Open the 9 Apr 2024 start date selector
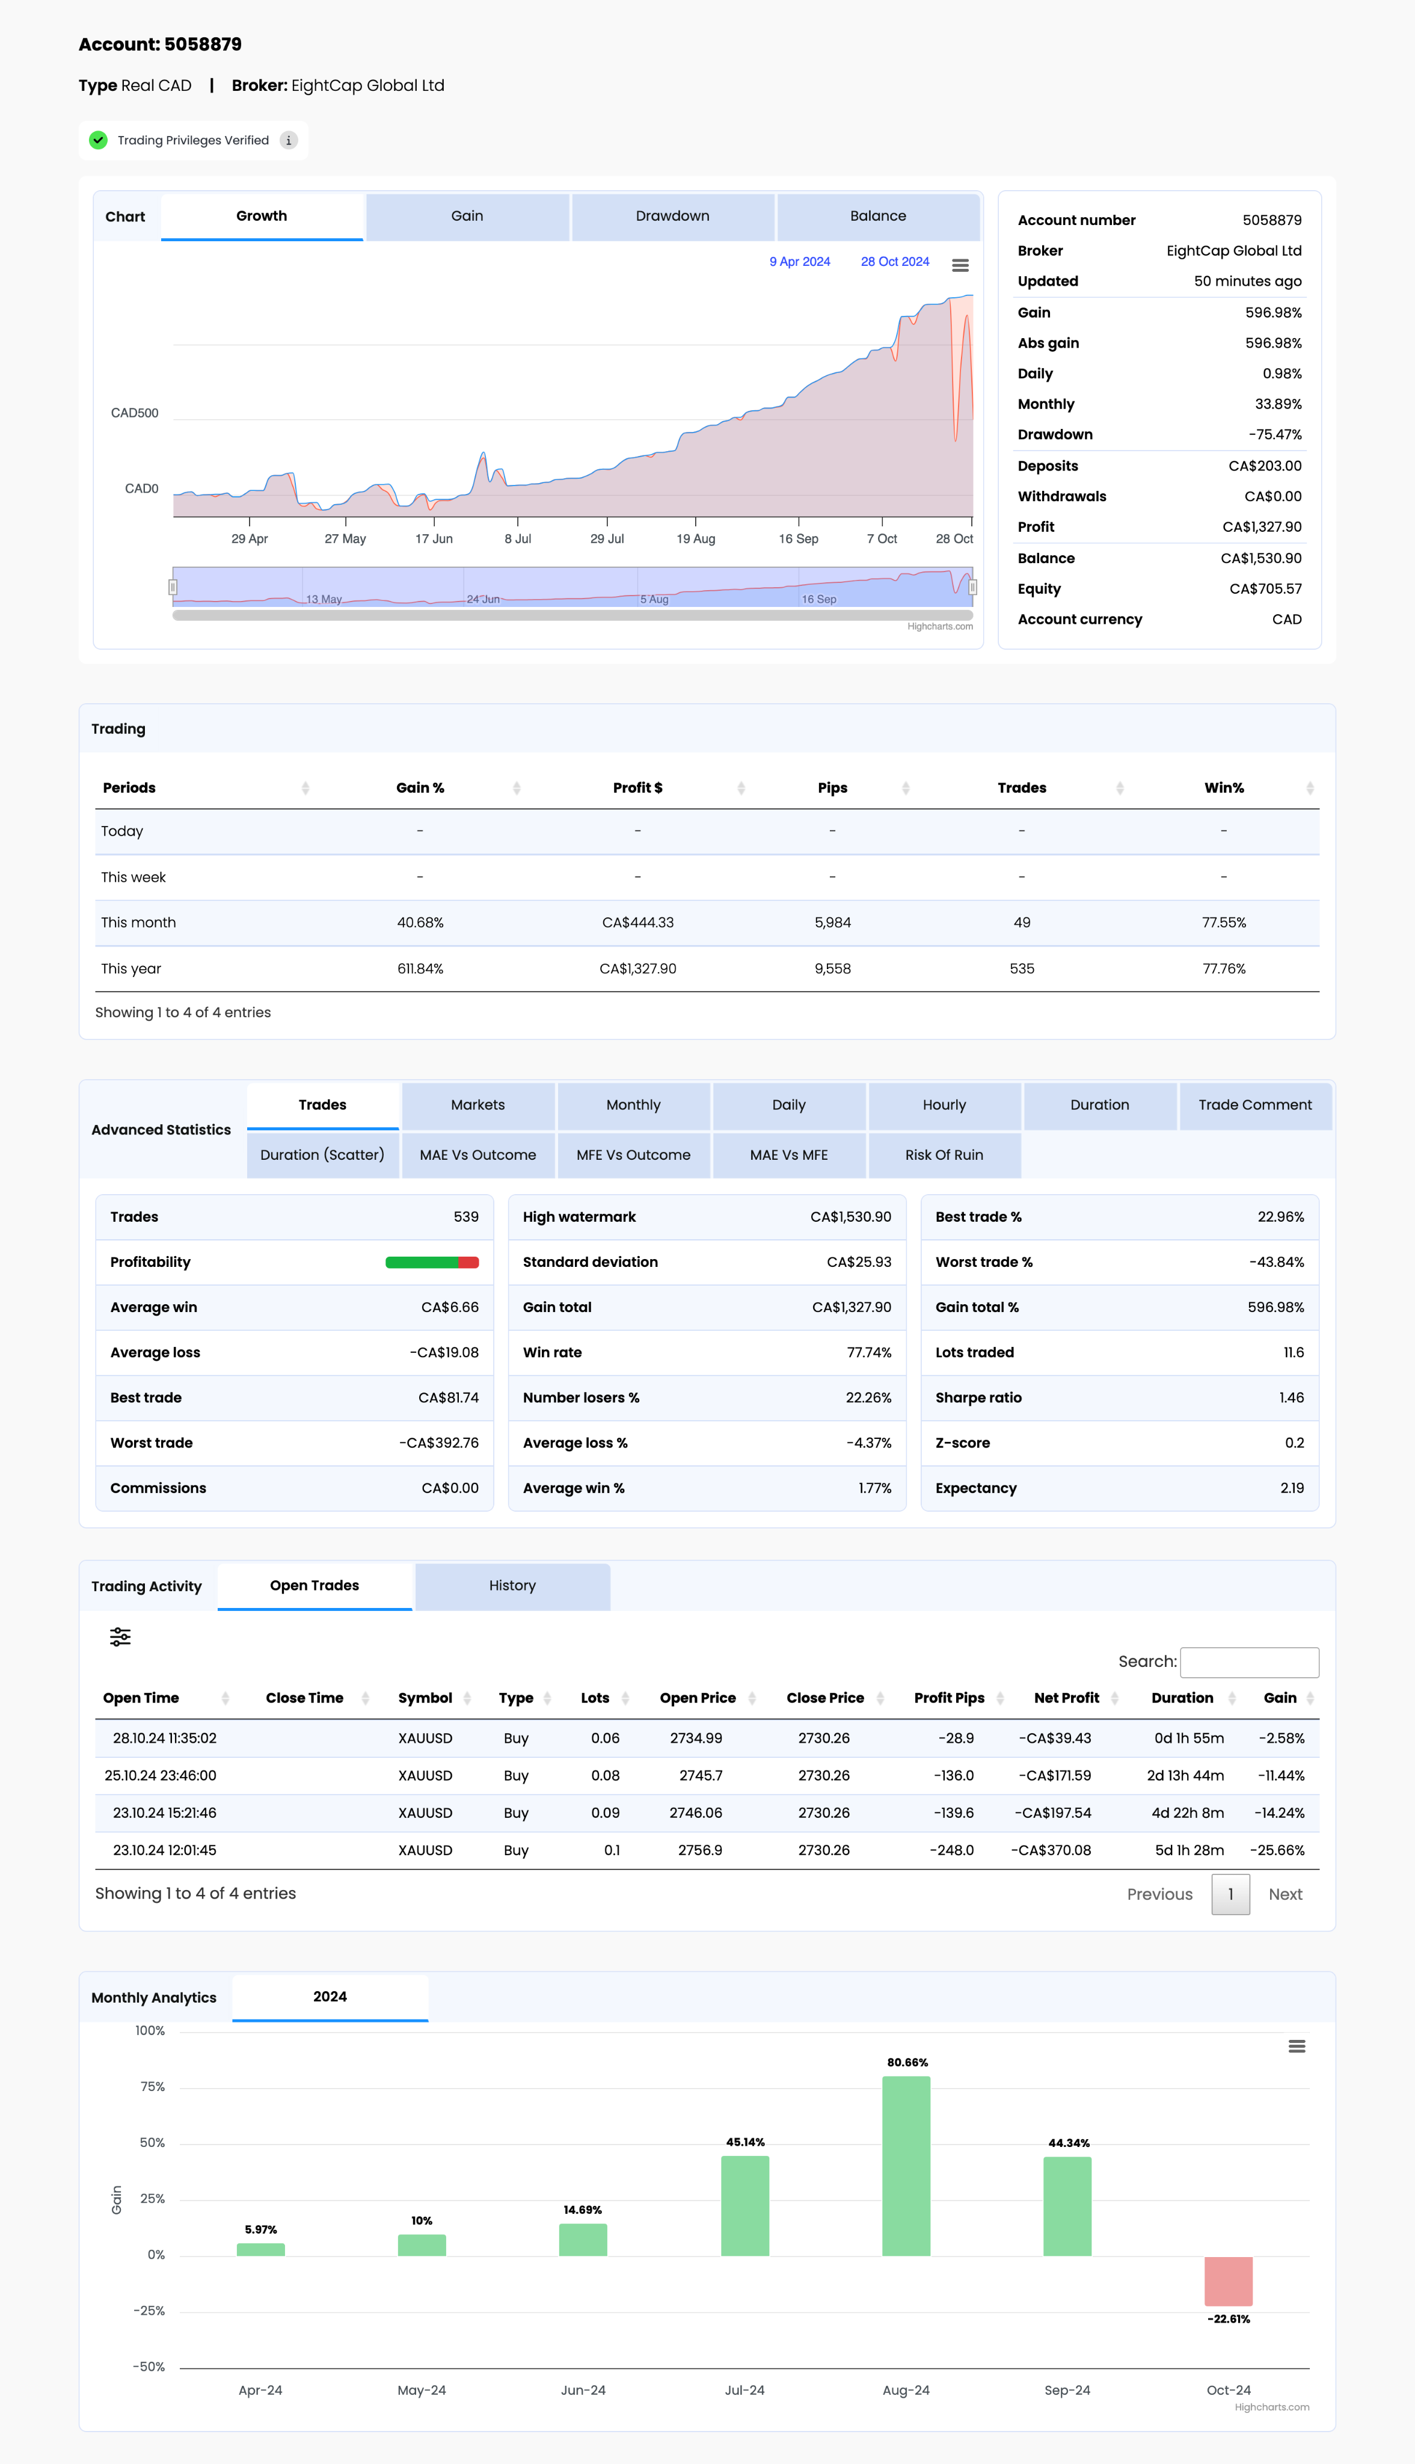Image resolution: width=1415 pixels, height=2464 pixels. pos(800,262)
